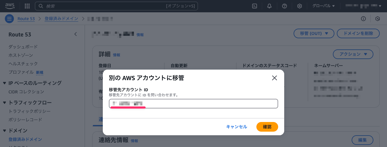Open the 移管 (OUT) dropdown
The image size is (387, 147).
point(314,33)
